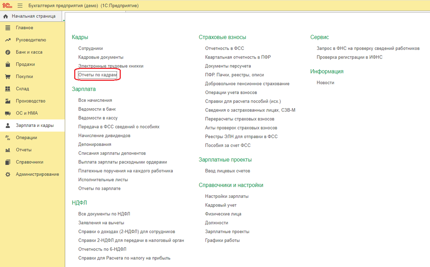Click the Администрирование gear icon
This screenshot has width=430, height=267.
coord(8,174)
